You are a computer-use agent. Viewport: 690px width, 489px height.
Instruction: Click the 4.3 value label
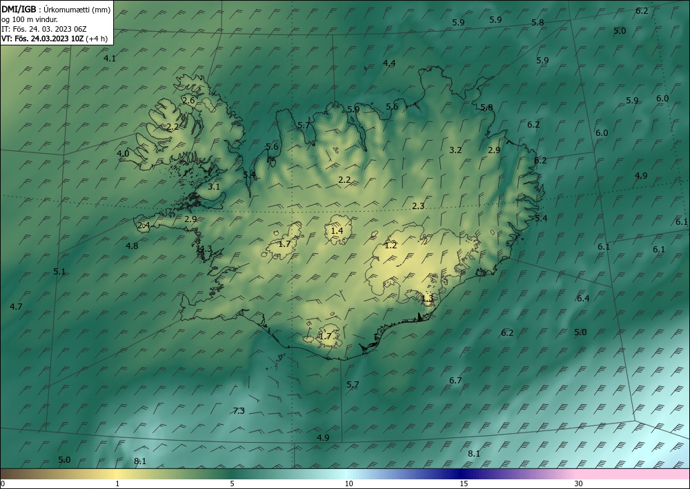pos(205,249)
